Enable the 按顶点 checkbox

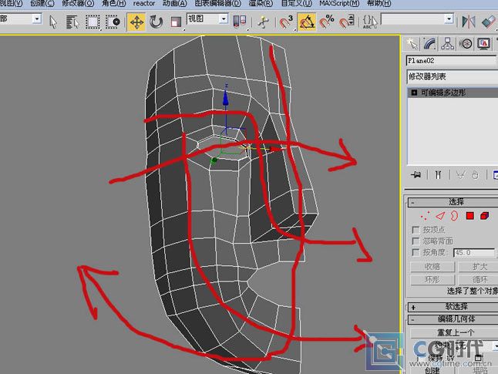(x=416, y=230)
